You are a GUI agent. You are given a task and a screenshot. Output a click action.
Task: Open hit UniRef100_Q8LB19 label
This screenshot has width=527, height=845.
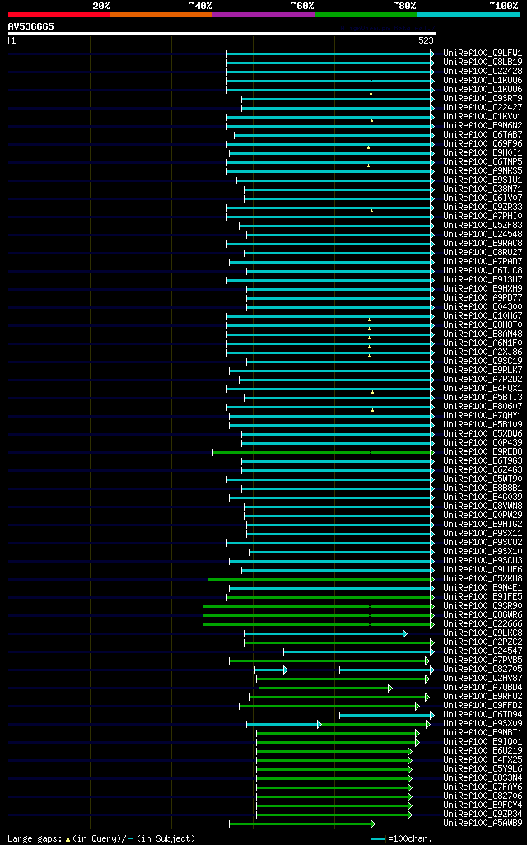point(483,63)
